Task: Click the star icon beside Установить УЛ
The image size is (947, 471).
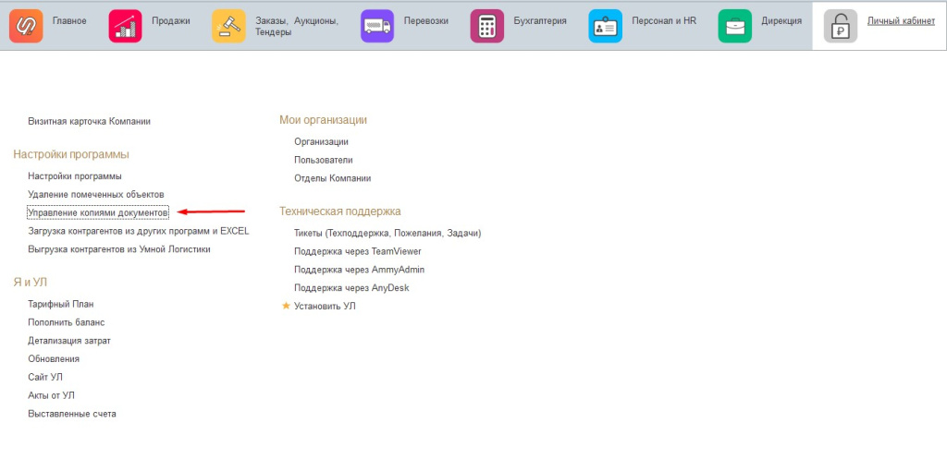Action: (x=287, y=306)
